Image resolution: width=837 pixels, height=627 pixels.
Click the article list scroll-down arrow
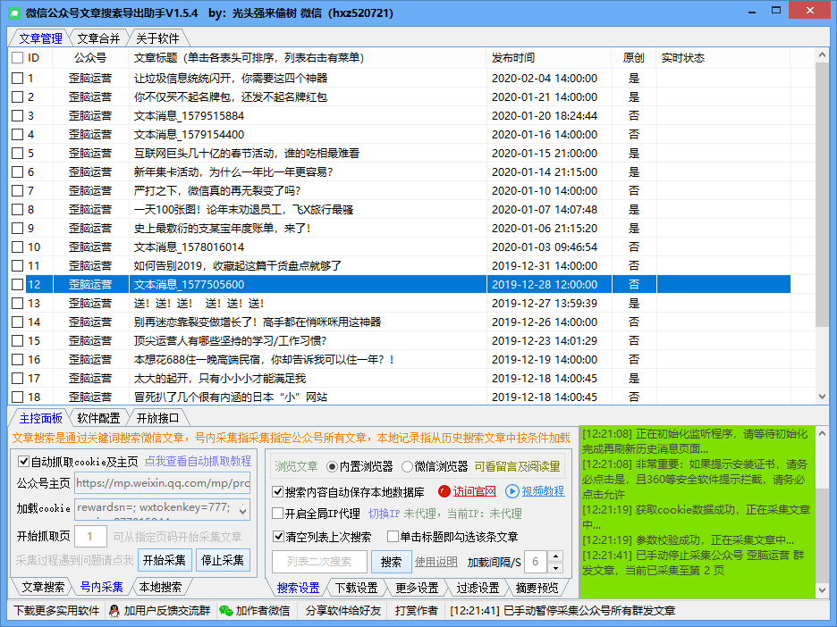822,397
